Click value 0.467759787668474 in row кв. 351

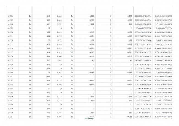coord(163,117)
